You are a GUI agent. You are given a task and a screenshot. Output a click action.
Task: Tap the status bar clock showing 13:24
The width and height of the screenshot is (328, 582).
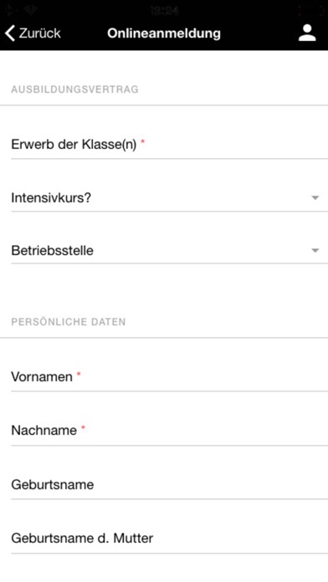tap(165, 11)
